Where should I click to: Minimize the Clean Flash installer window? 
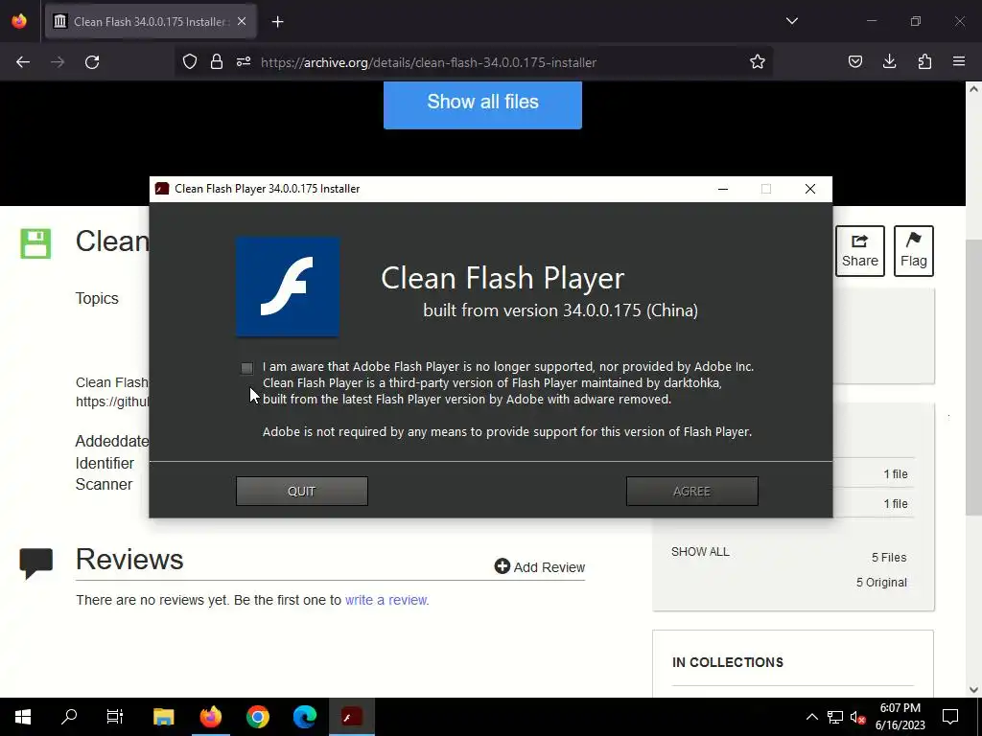point(723,189)
